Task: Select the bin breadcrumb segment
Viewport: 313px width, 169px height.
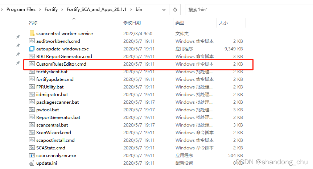Action: coord(139,9)
